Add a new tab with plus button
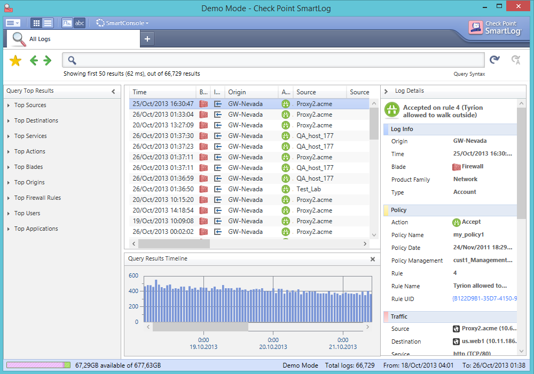The width and height of the screenshot is (534, 374). (148, 38)
